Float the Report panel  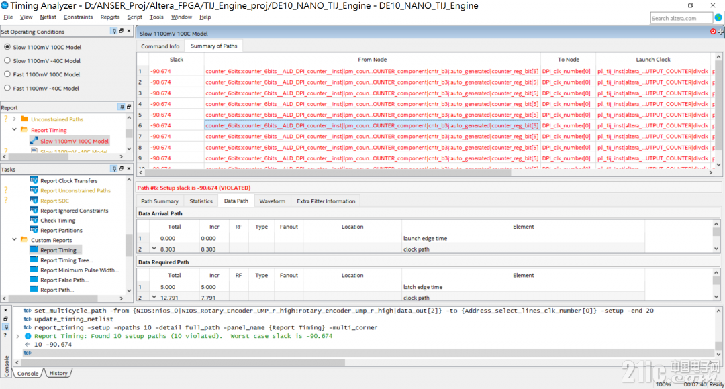[x=129, y=107]
